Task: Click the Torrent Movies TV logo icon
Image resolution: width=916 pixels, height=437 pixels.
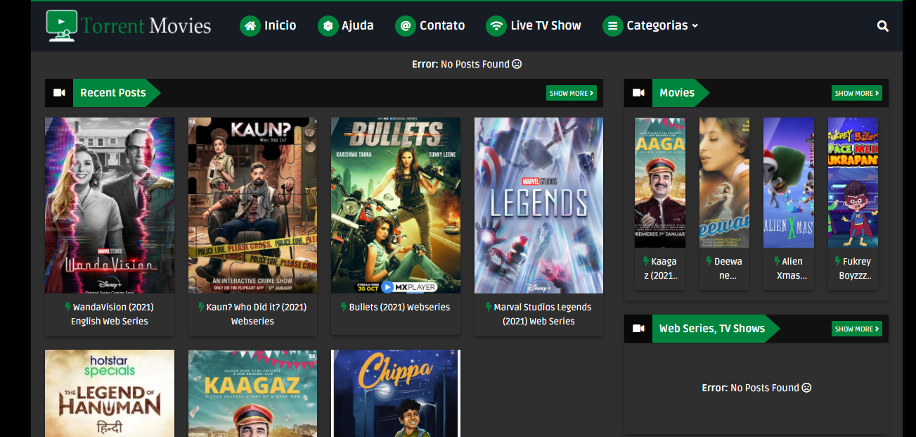Action: point(62,25)
